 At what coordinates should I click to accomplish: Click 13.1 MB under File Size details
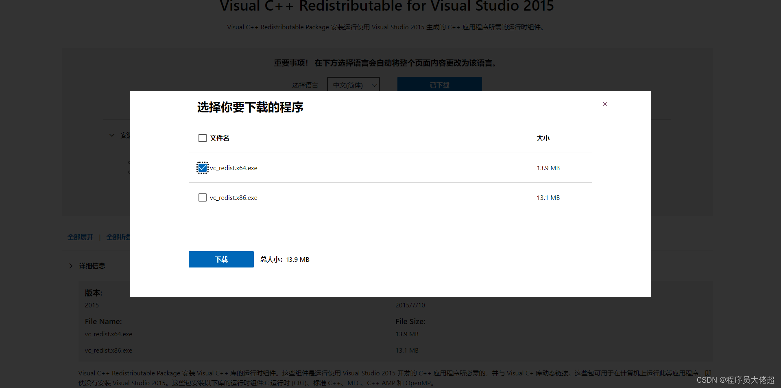pyautogui.click(x=407, y=351)
